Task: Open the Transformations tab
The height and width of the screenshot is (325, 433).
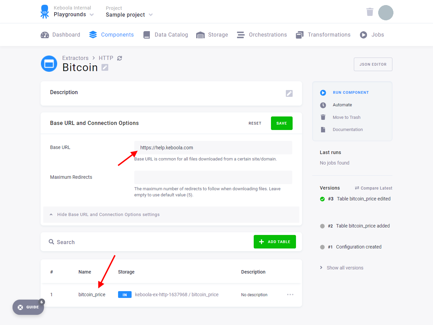Action: (323, 35)
